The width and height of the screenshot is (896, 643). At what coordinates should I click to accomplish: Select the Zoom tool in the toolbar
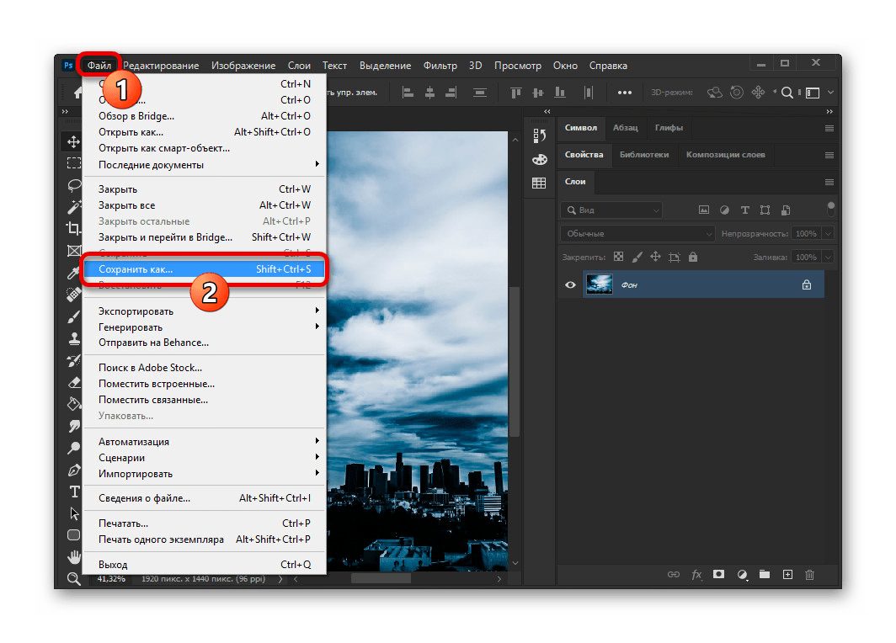pos(74,578)
